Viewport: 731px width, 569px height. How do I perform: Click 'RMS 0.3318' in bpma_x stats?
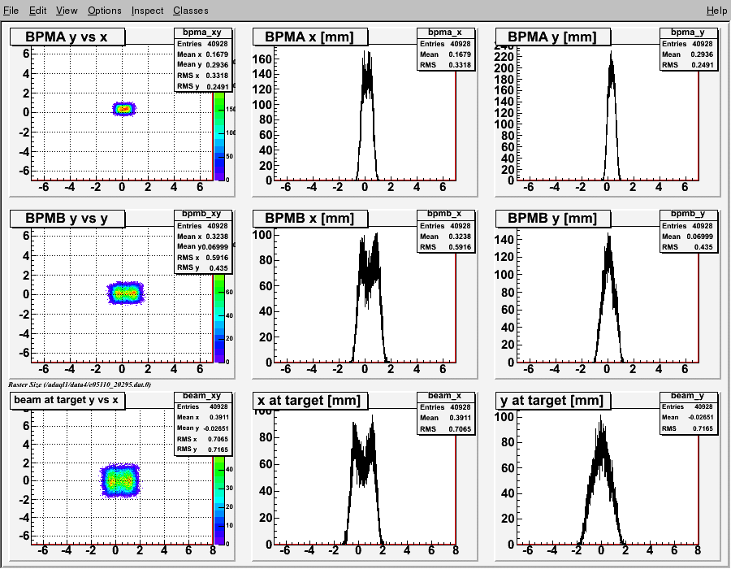446,65
